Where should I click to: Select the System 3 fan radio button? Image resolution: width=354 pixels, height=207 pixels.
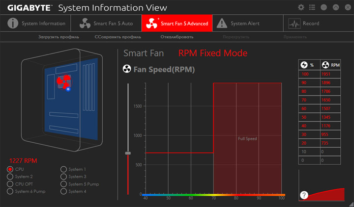coord(63,177)
